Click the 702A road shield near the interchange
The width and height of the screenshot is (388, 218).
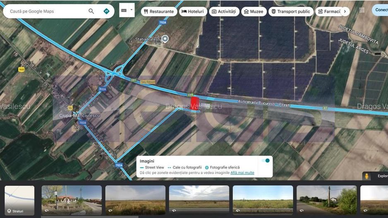[x=103, y=89]
